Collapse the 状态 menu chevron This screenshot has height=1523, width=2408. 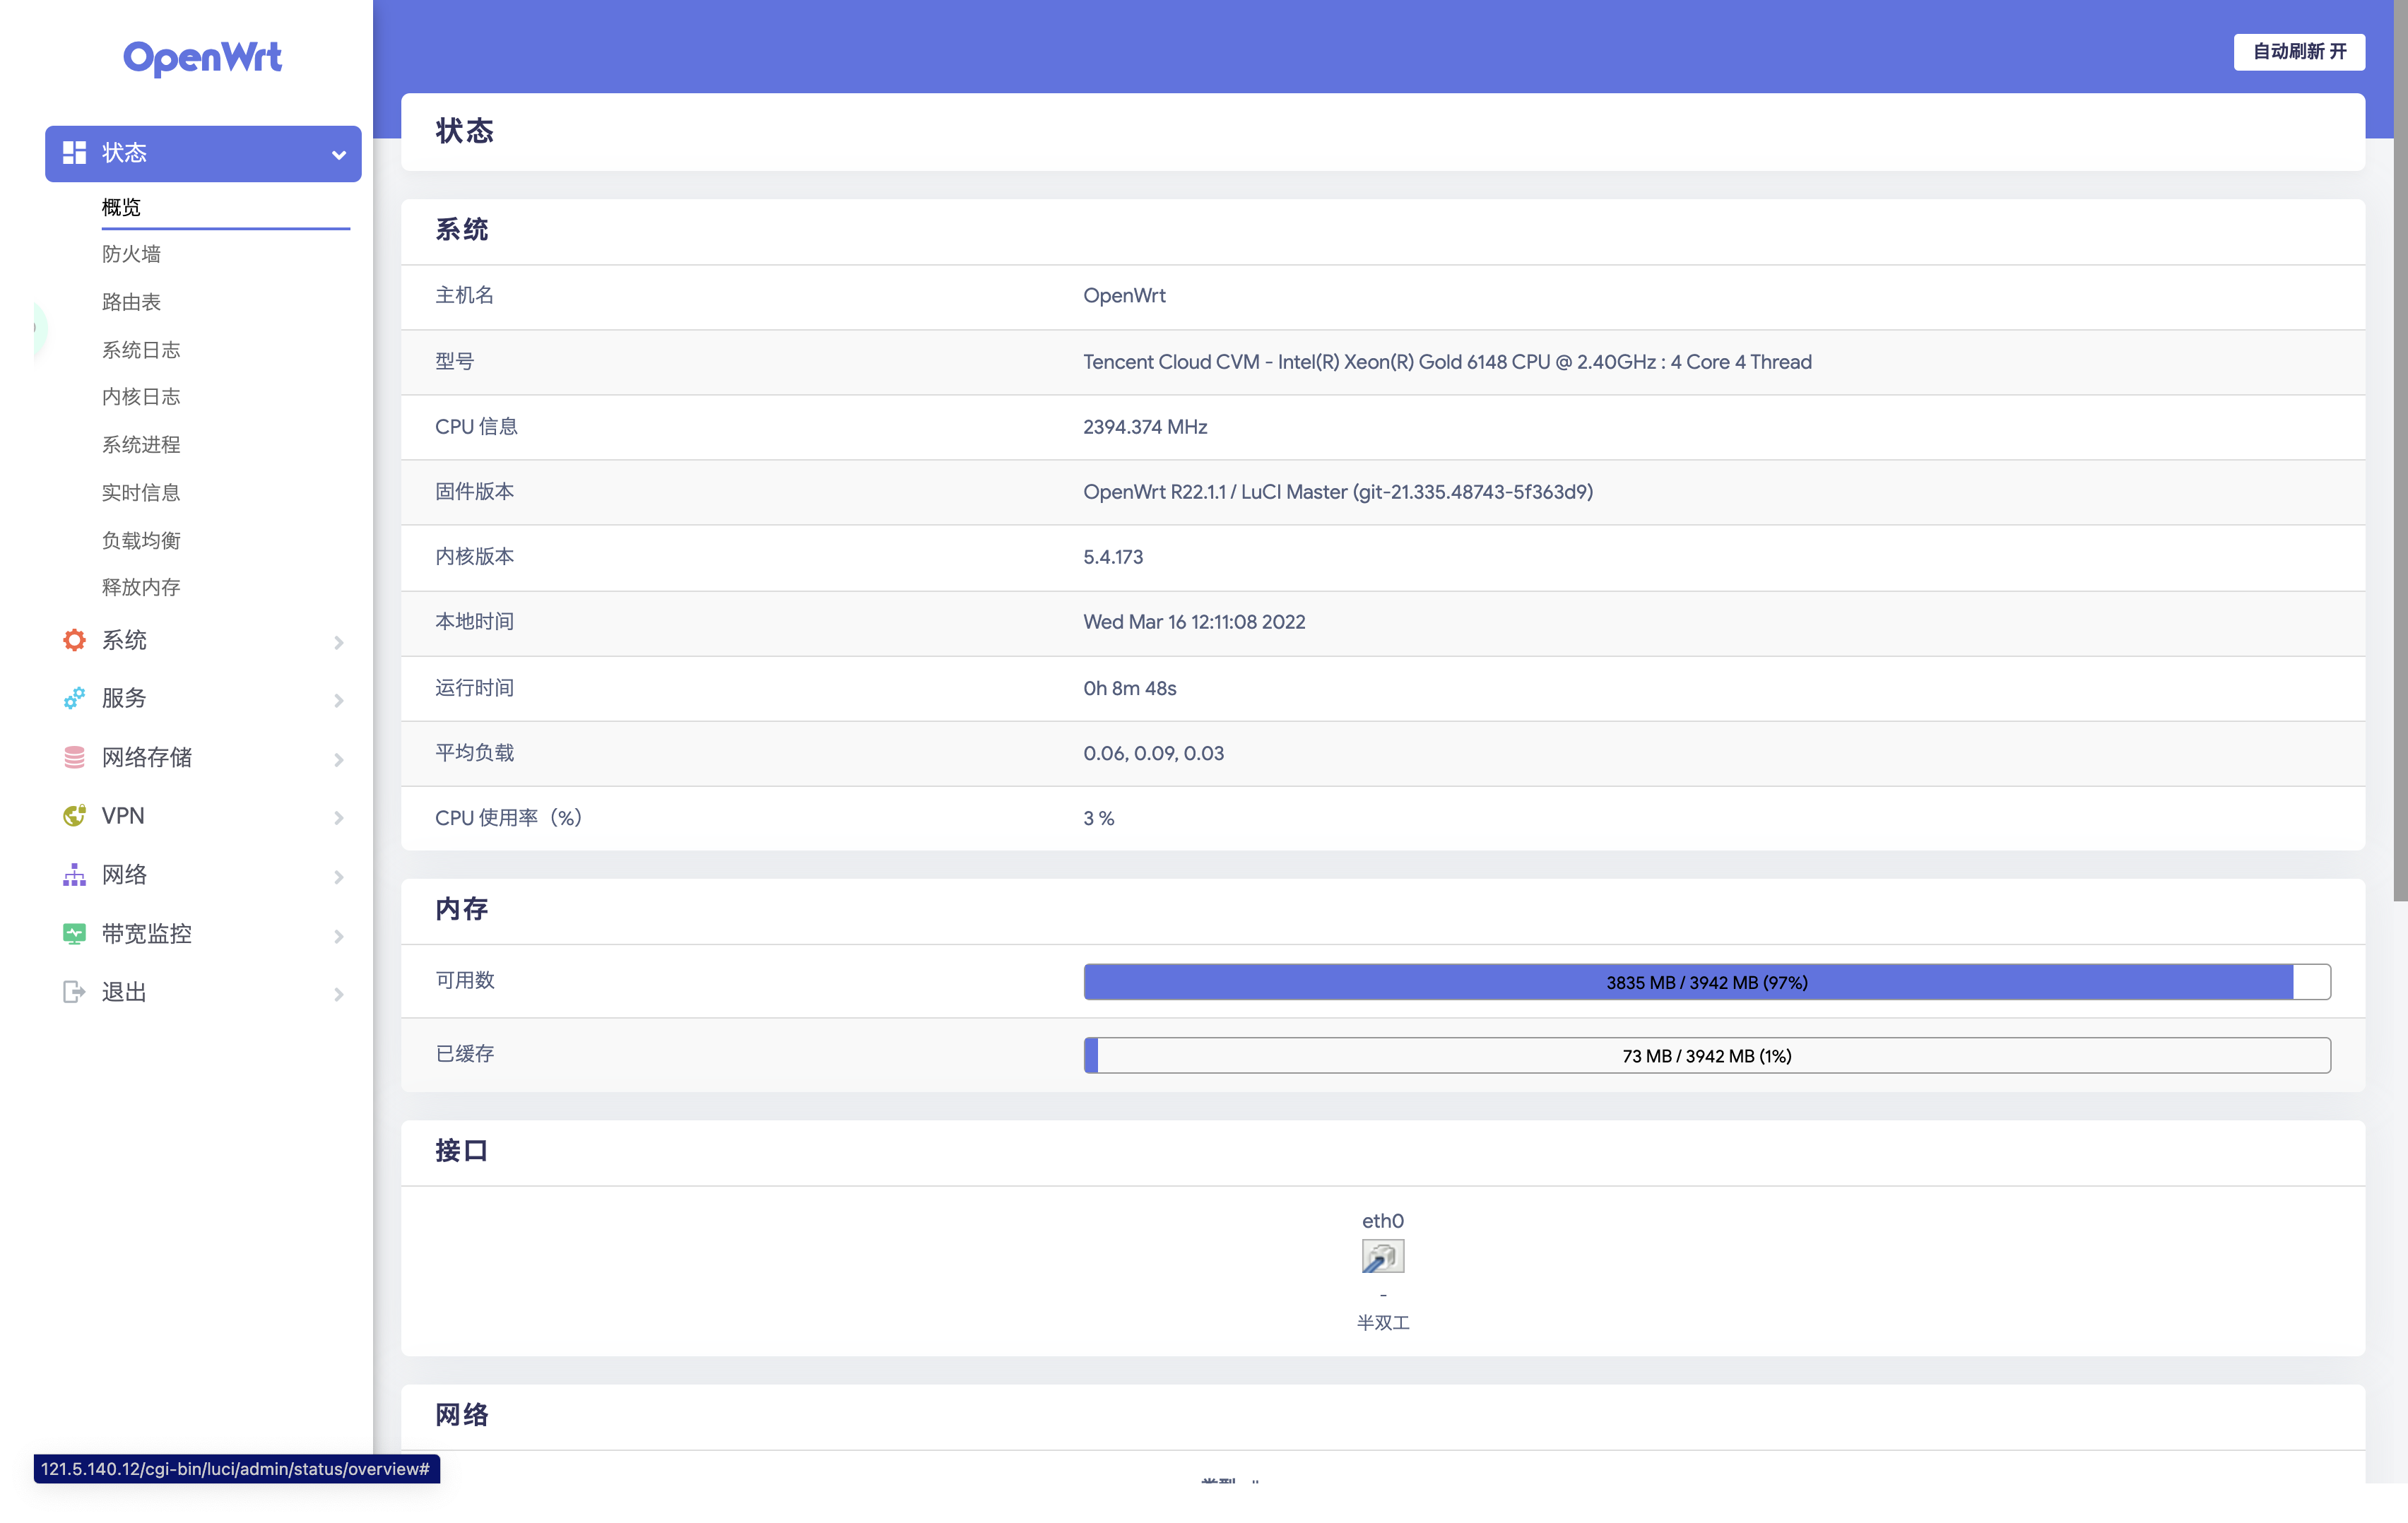(x=339, y=155)
